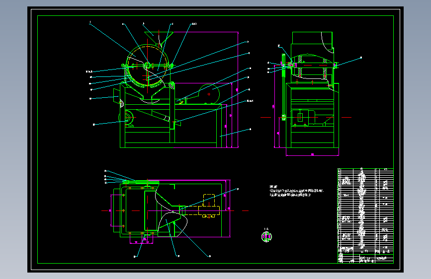Select the parts list table
431x279 pixels.
pyautogui.click(x=365, y=211)
